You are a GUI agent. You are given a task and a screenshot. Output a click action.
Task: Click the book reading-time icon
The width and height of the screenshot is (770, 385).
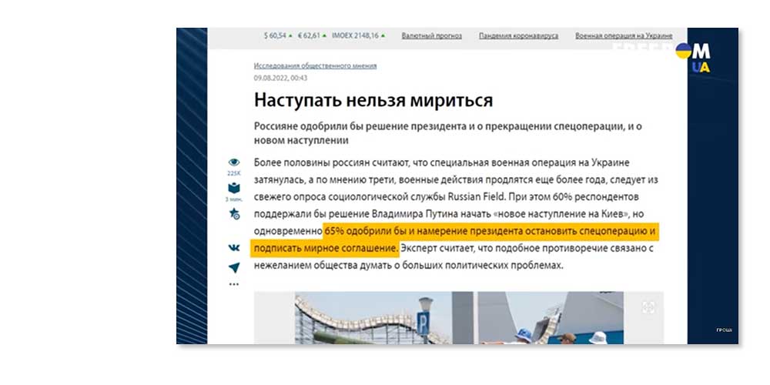coord(234,187)
